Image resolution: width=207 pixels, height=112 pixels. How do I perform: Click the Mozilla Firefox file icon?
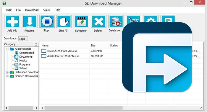point(43,56)
